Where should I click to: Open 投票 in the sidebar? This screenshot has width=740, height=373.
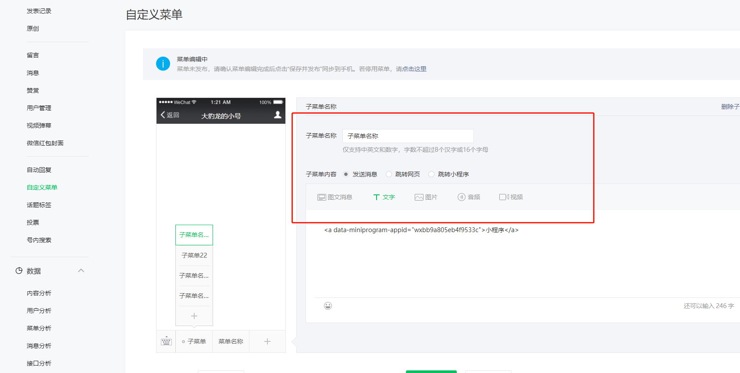coord(33,222)
